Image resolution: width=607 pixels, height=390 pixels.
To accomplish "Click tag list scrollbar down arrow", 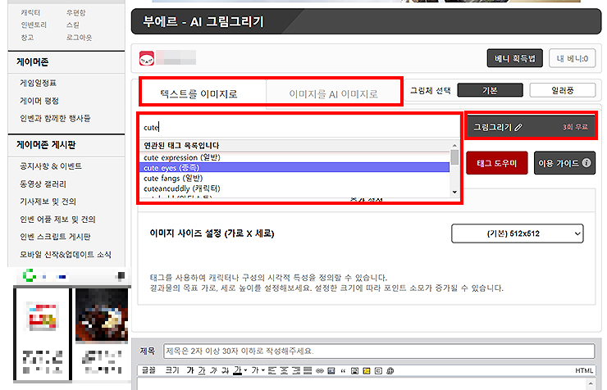I will pyautogui.click(x=454, y=192).
